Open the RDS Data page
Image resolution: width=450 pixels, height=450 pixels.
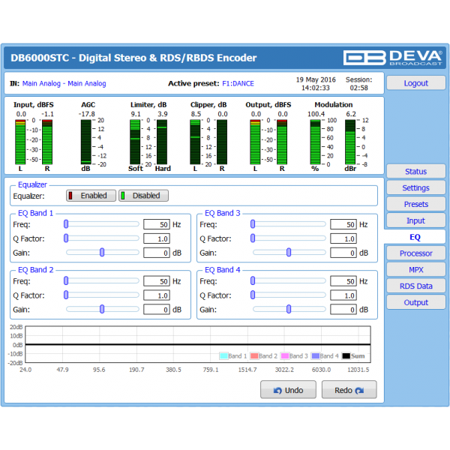(x=415, y=286)
